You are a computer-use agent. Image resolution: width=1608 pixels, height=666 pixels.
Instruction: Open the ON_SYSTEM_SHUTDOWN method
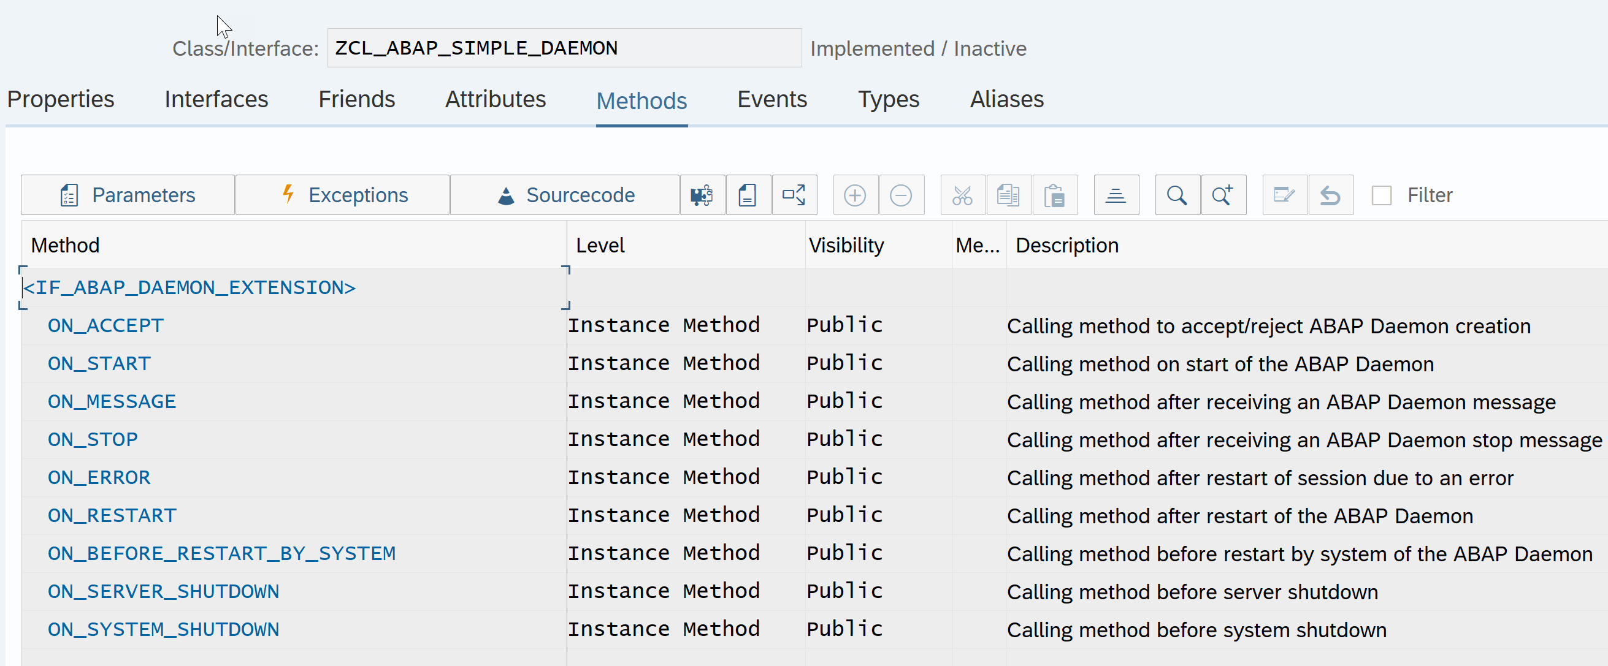(163, 630)
